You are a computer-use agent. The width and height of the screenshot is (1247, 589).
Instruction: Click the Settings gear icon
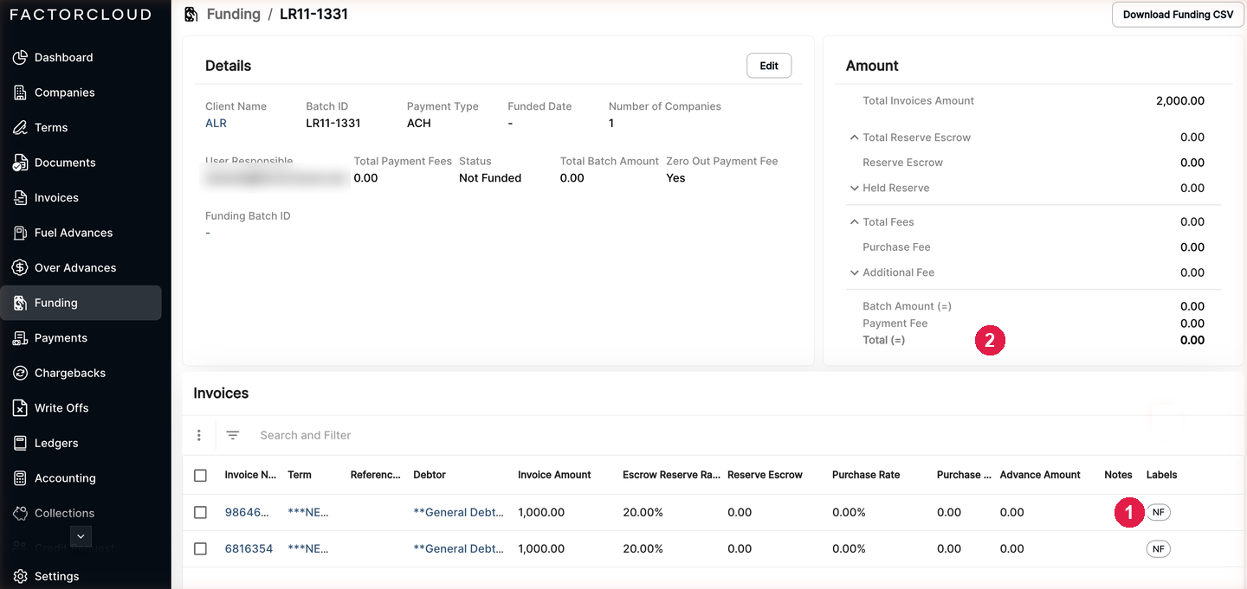pyautogui.click(x=20, y=576)
